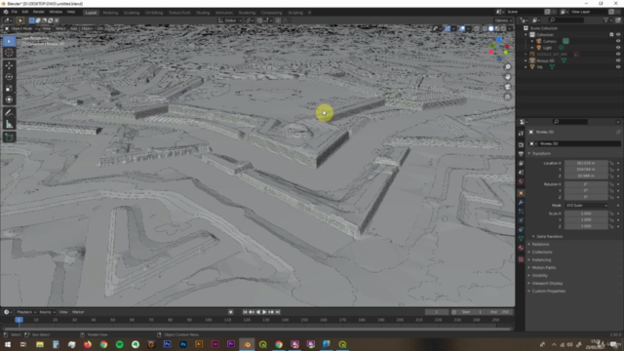Hide the TIN object in outliner
The image size is (624, 351).
click(618, 67)
